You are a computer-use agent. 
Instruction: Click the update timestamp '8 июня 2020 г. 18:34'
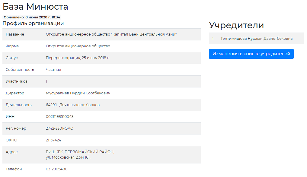pos(43,17)
